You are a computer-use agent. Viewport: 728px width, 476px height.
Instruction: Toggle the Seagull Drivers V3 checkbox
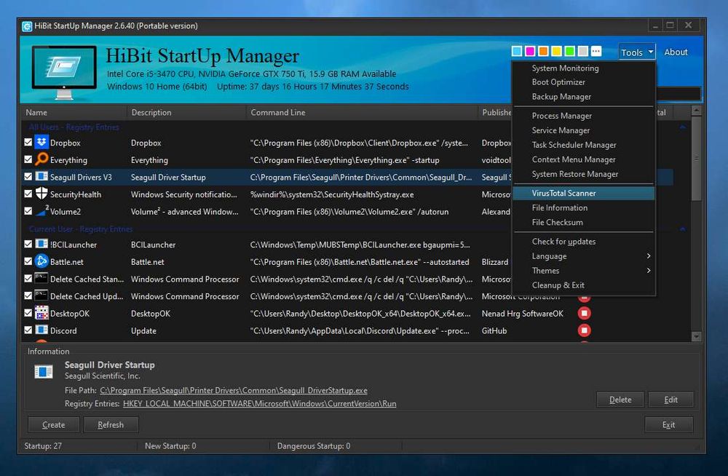tap(28, 176)
